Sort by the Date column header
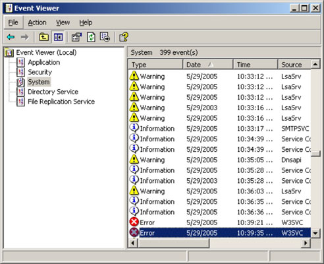 (x=208, y=65)
